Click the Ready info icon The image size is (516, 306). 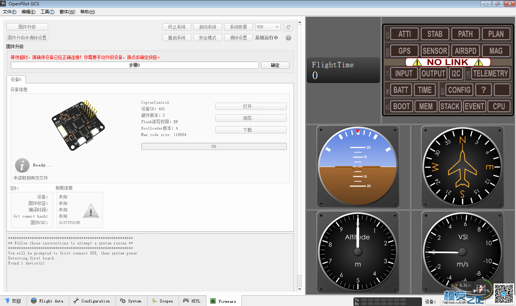click(x=22, y=165)
